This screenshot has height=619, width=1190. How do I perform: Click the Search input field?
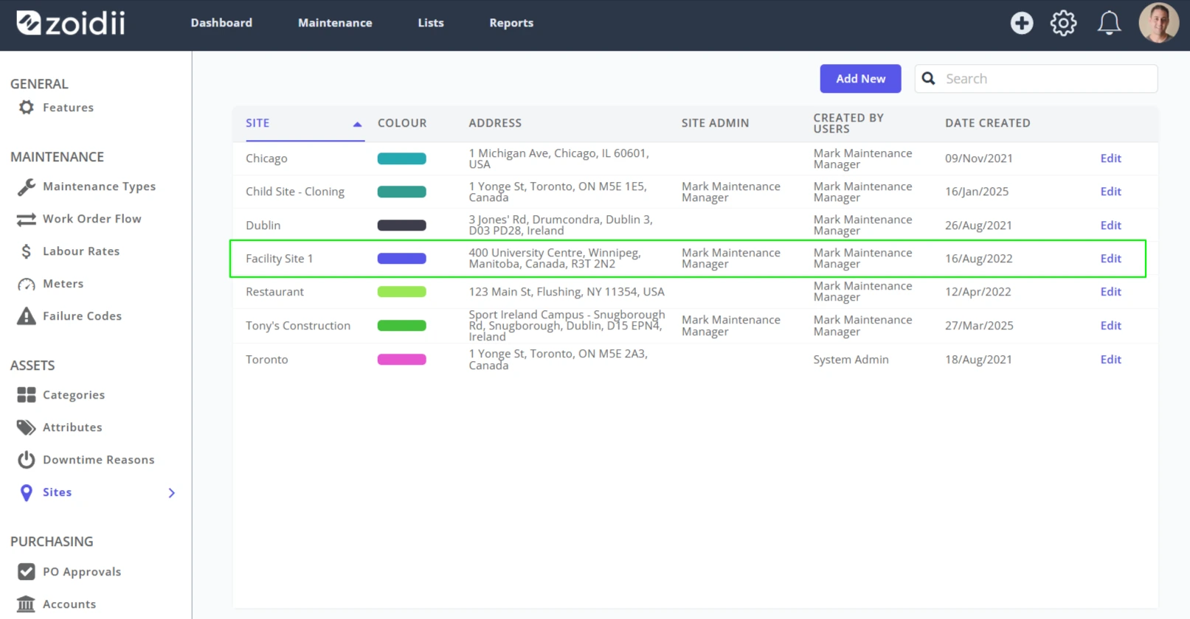pyautogui.click(x=1036, y=79)
